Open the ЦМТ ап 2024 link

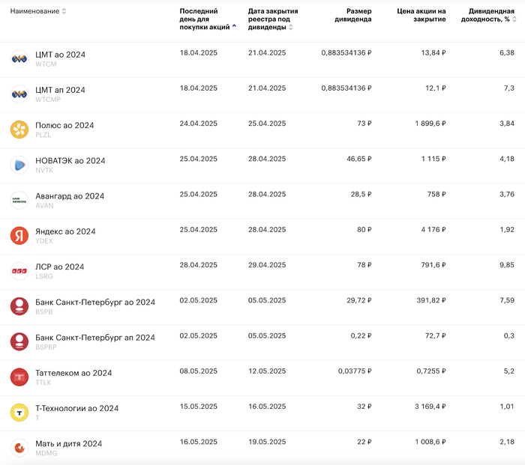point(60,90)
